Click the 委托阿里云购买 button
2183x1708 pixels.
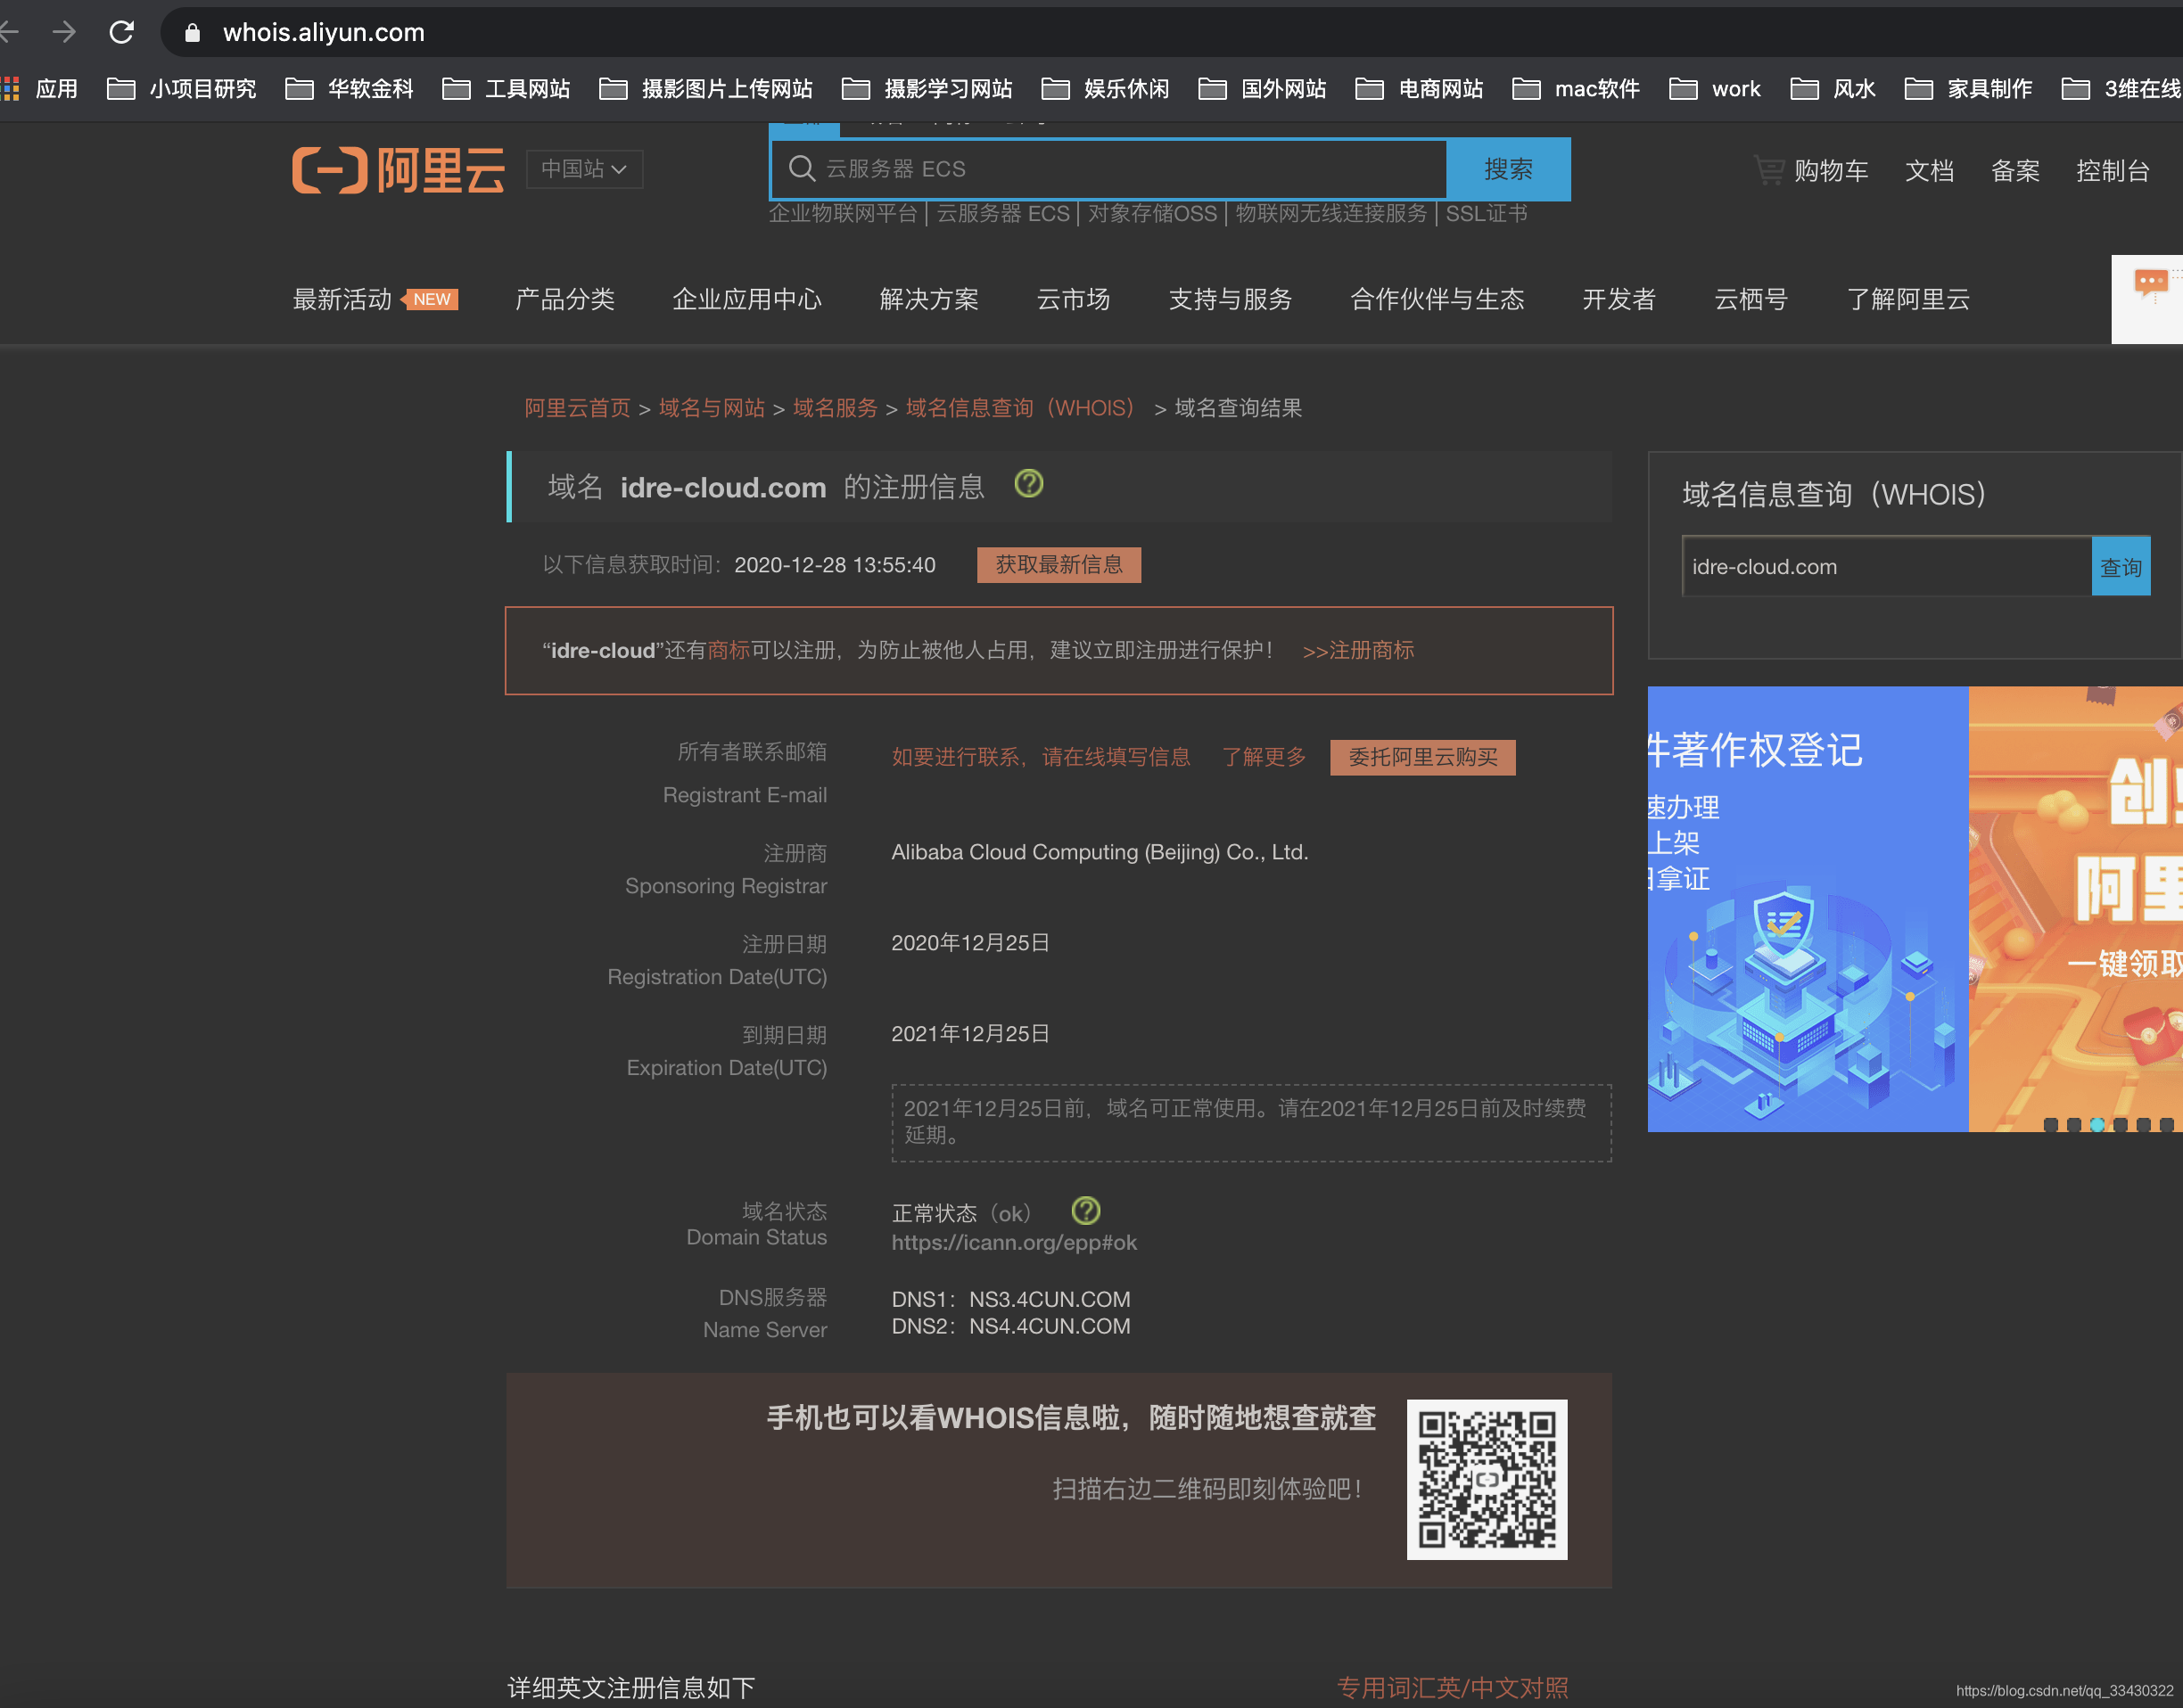pos(1421,757)
